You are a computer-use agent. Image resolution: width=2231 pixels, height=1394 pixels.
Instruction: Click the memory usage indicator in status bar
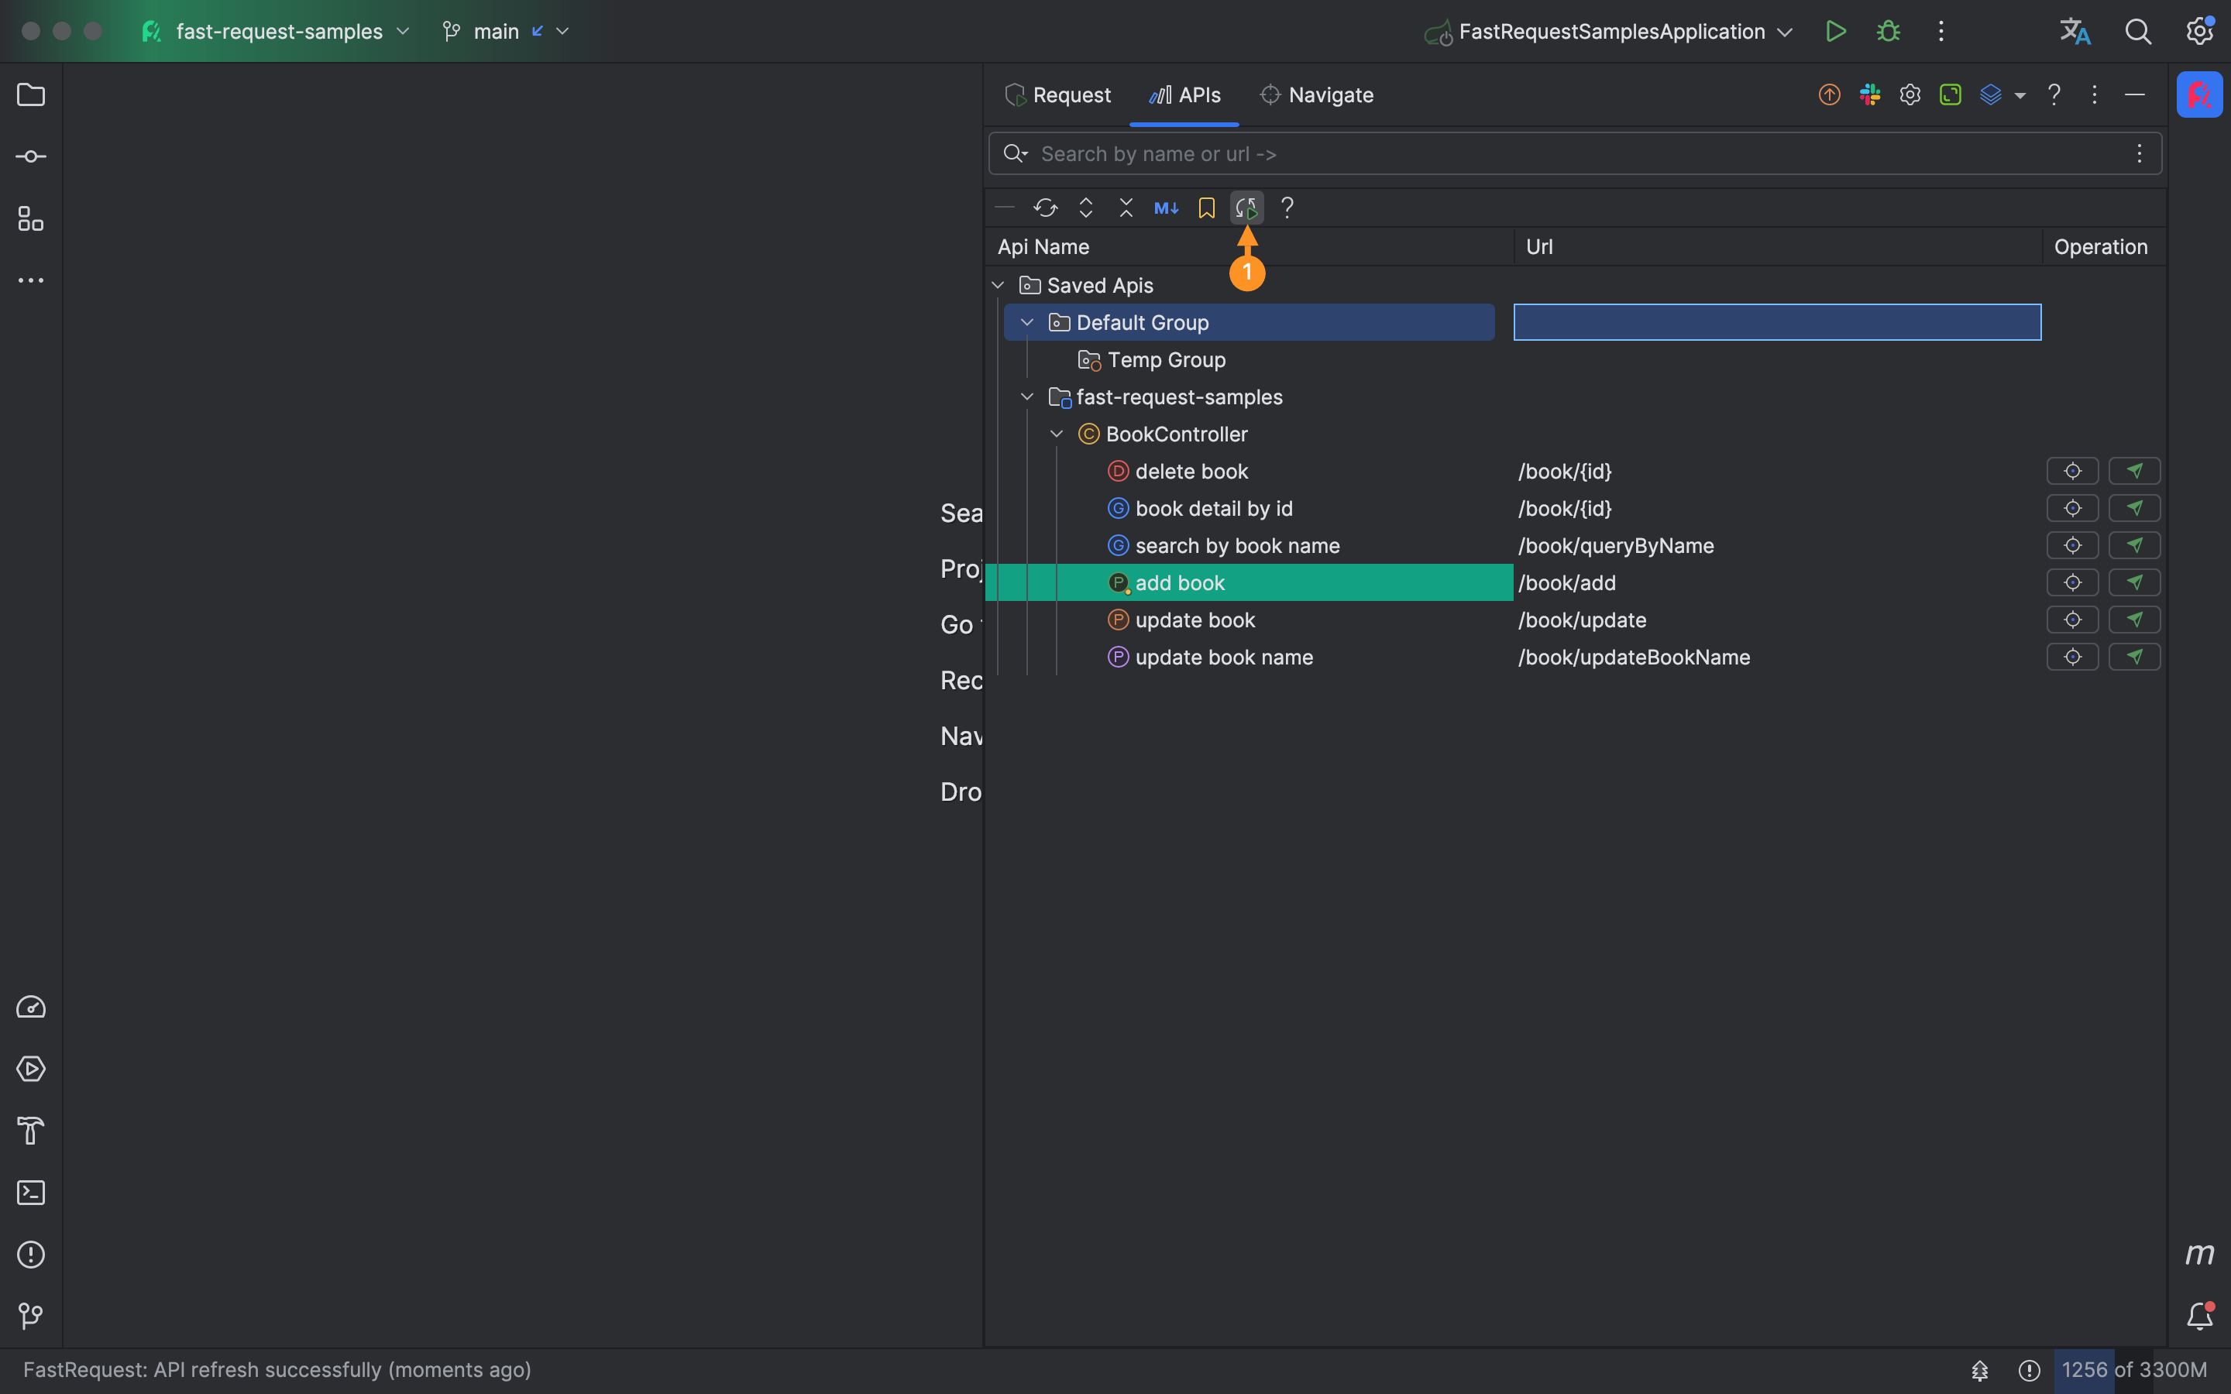(x=2133, y=1370)
